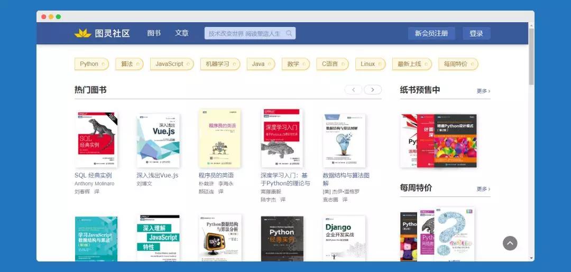Select the C语言 tag
The image size is (571, 272).
click(x=332, y=64)
